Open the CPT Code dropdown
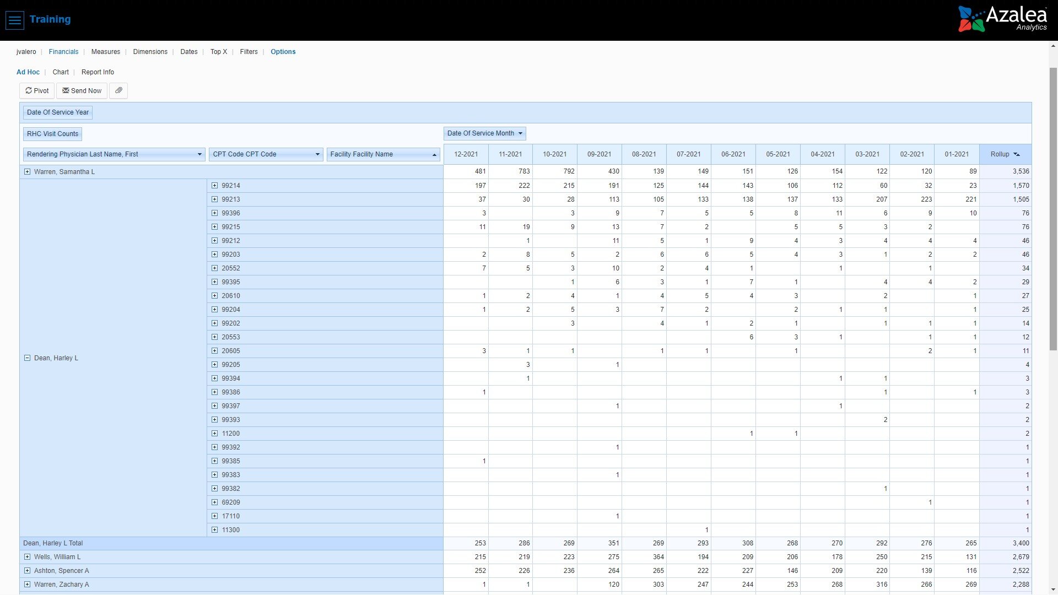Screen dimensions: 1058x595 (317, 155)
